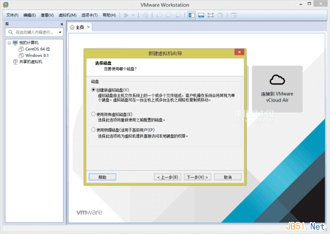Click the search magnifier icon in library
Screen dimensions: 330x234
pyautogui.click(x=10, y=32)
